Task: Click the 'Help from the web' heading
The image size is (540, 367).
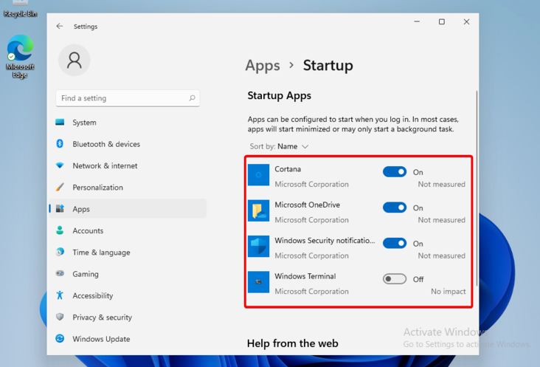Action: [292, 343]
